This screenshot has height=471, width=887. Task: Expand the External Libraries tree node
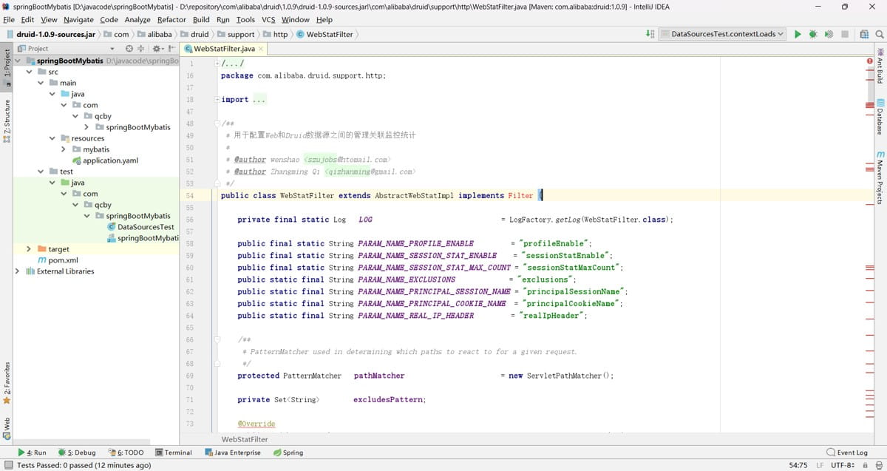(18, 271)
